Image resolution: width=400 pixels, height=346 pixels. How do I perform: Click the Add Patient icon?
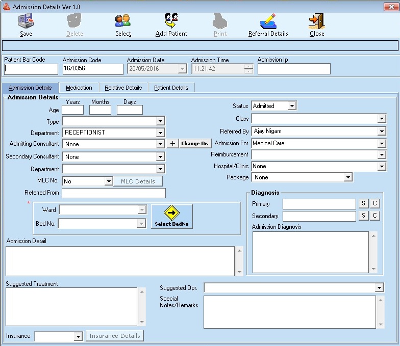tap(171, 21)
